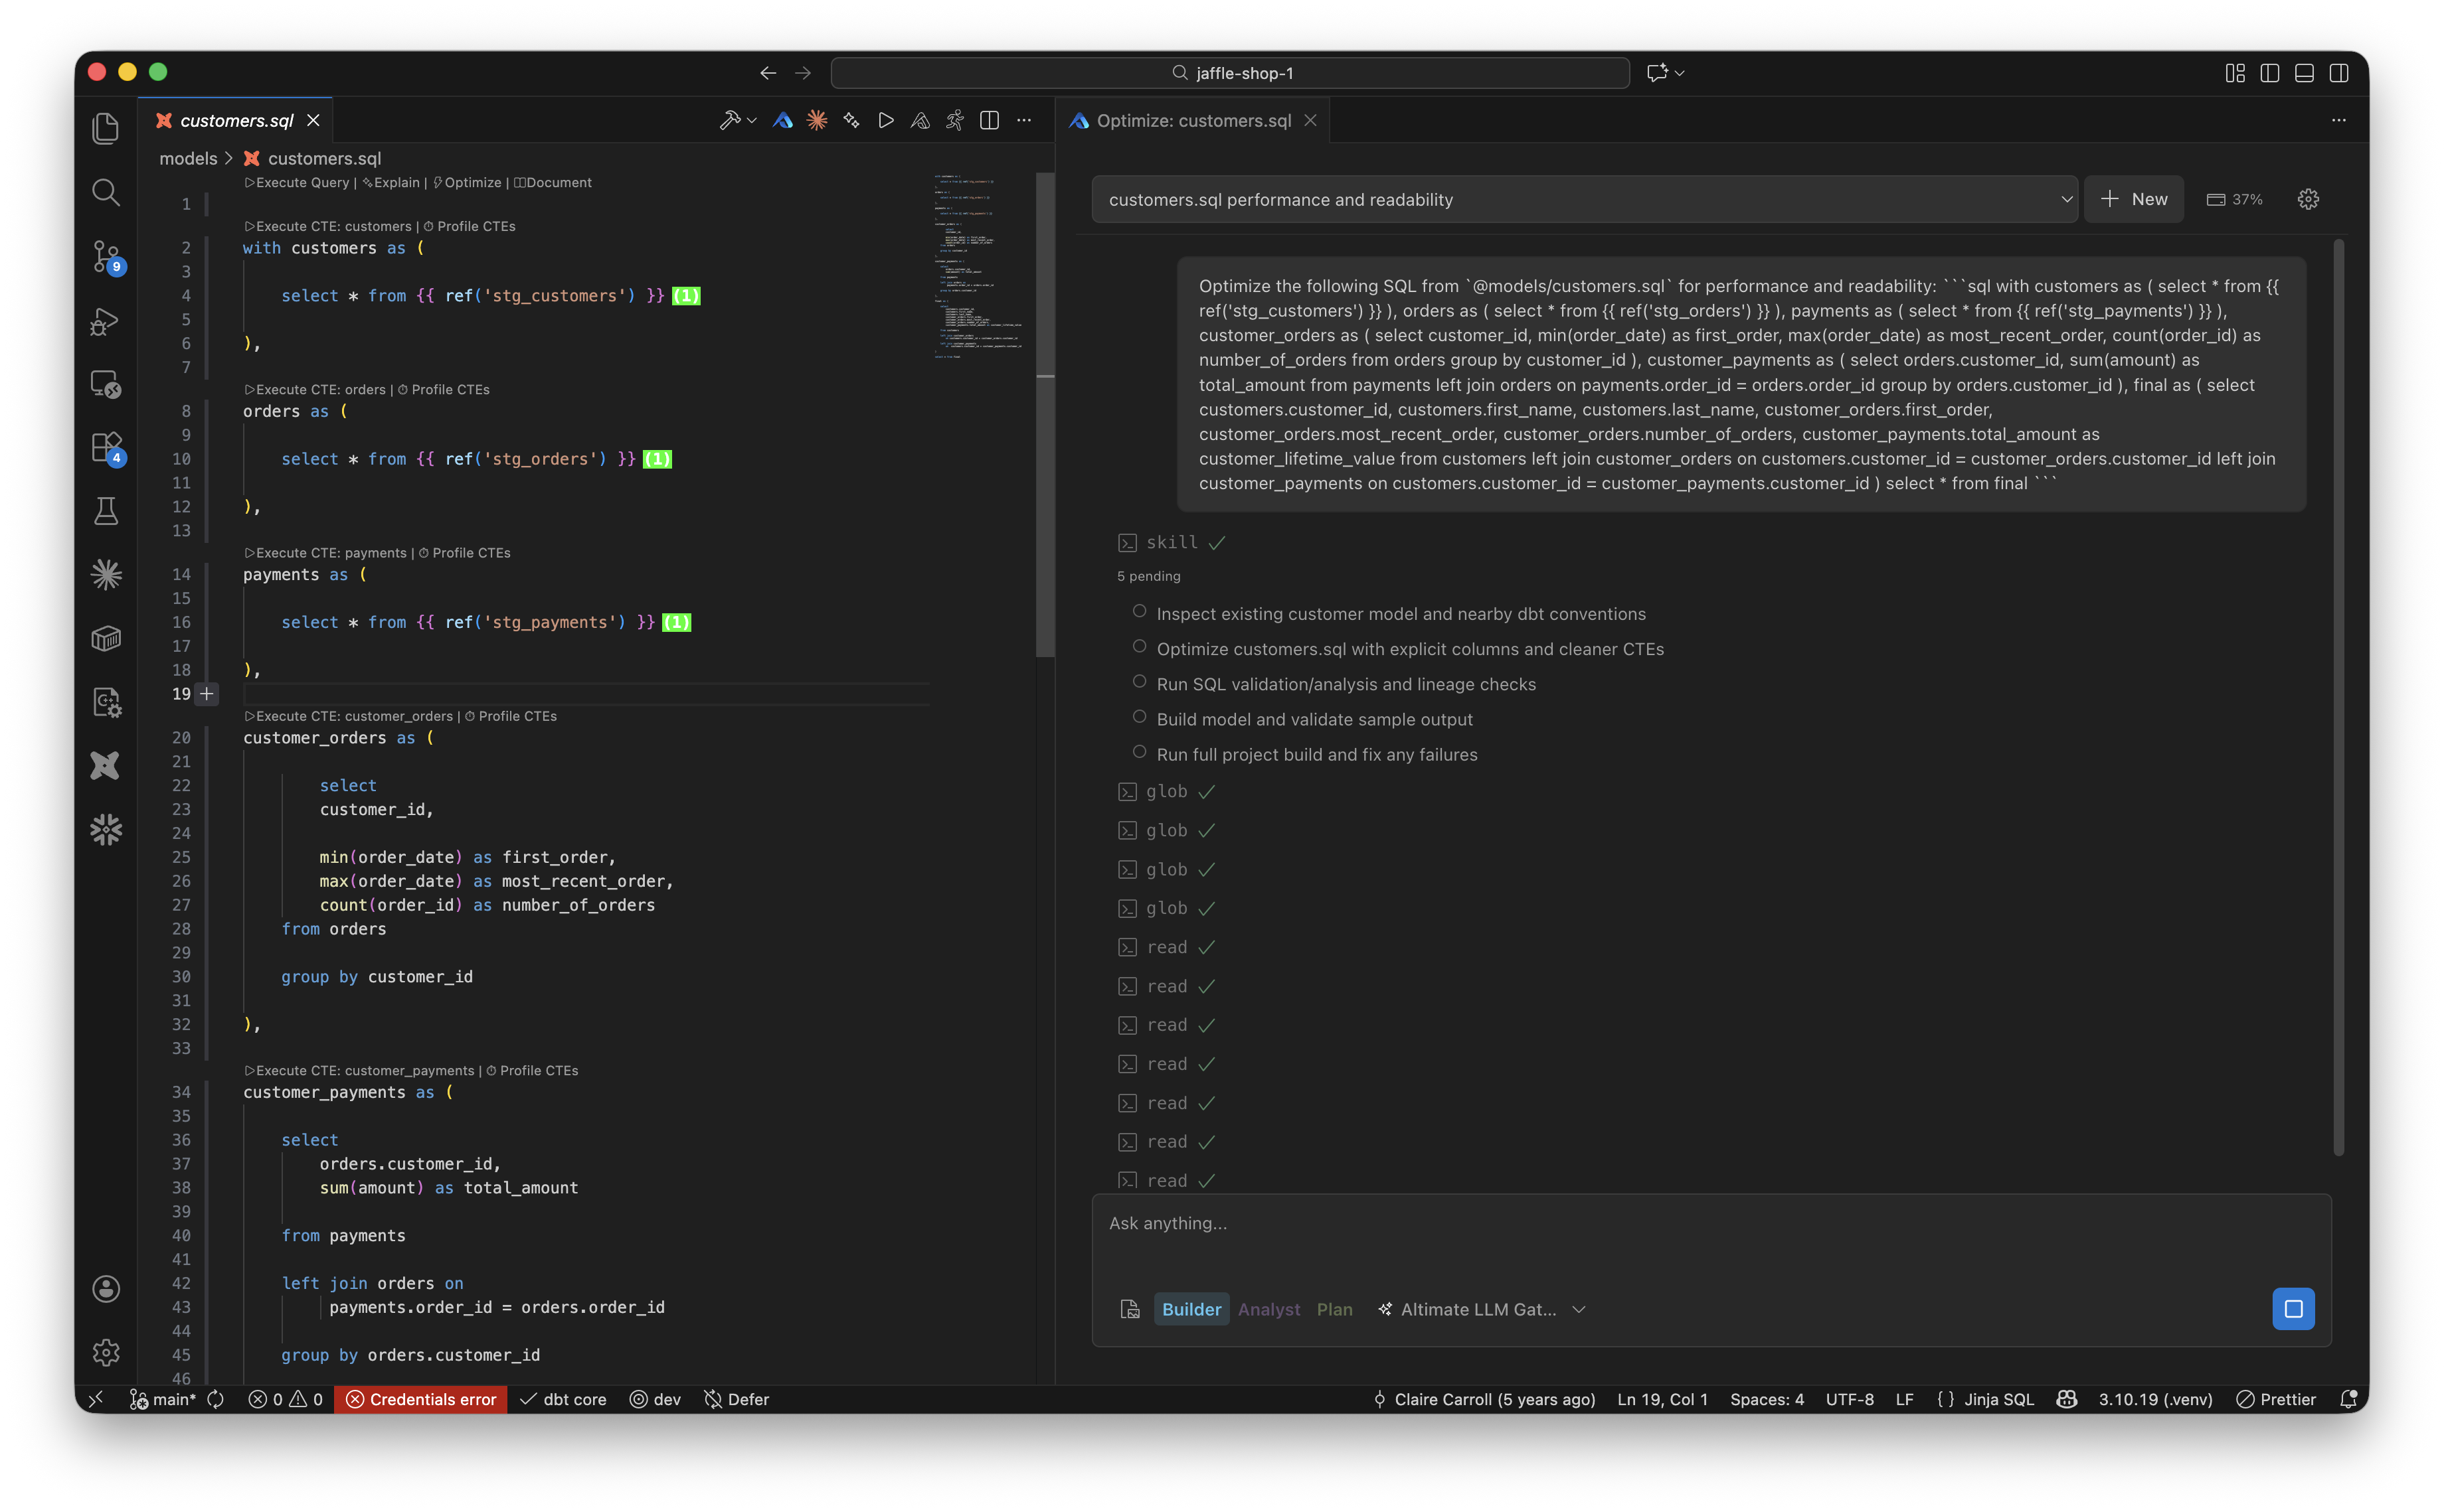Click the Optimize code lens
The height and width of the screenshot is (1512, 2444).
click(468, 182)
